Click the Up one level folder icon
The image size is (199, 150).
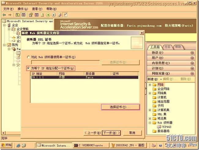click(x=17, y=15)
